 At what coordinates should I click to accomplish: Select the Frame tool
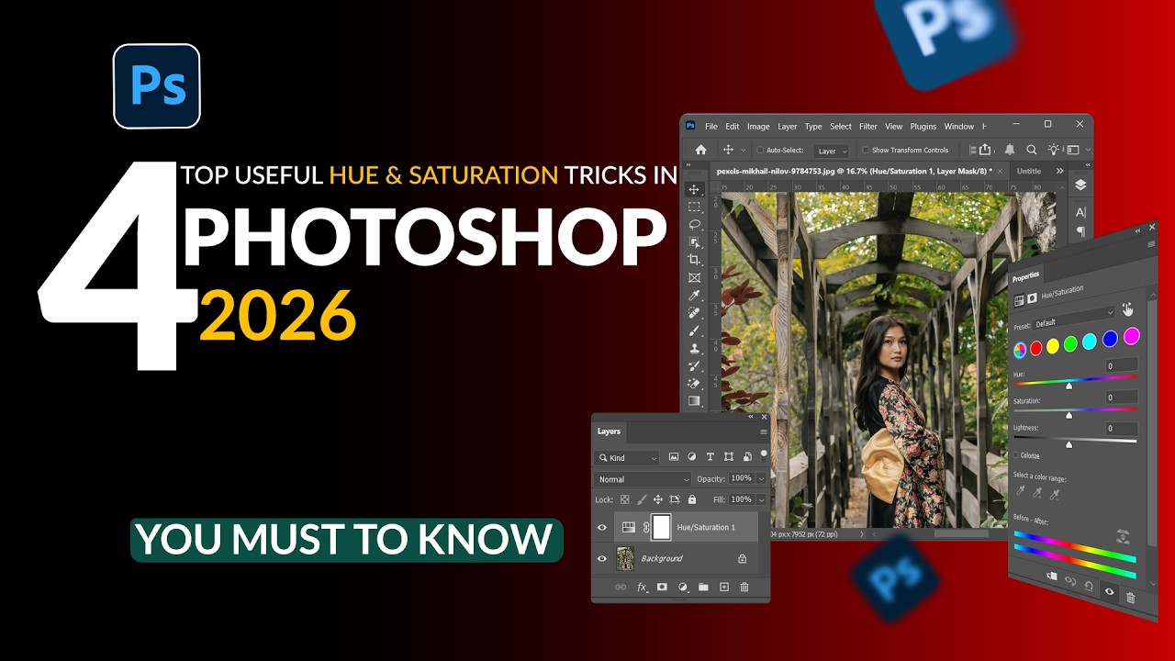pyautogui.click(x=694, y=277)
